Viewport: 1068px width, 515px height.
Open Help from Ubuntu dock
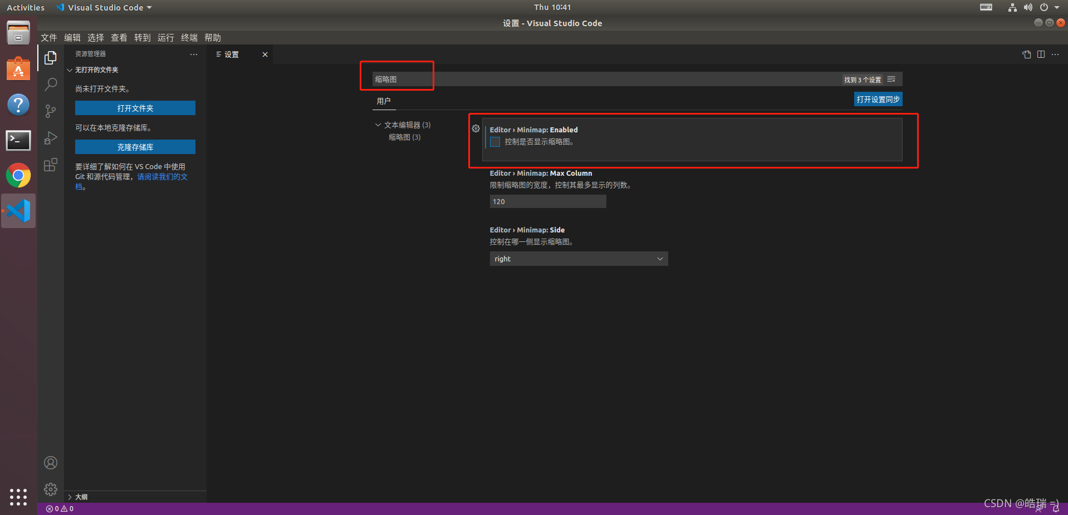(x=18, y=105)
